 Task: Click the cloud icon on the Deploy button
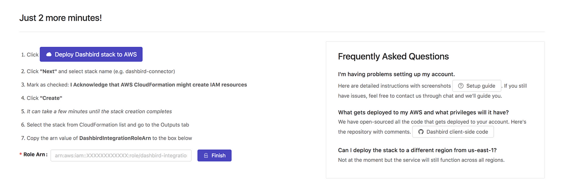pos(49,54)
